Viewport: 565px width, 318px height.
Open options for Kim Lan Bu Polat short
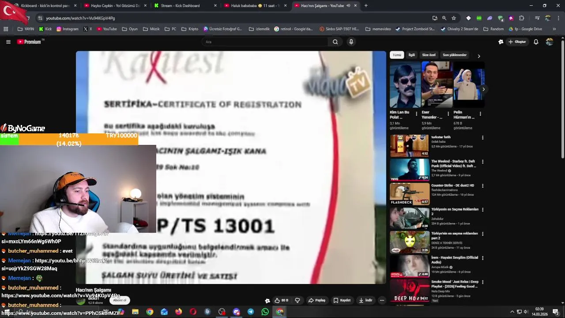[x=416, y=114]
